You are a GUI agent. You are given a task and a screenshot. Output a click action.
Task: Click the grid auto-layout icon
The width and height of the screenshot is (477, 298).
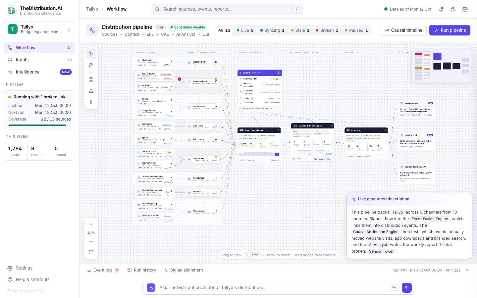click(x=91, y=79)
